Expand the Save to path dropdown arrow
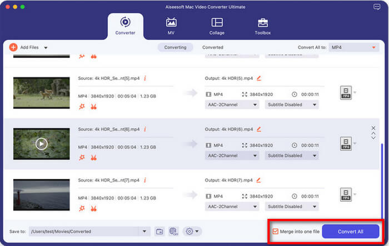This screenshot has width=389, height=246. (x=144, y=232)
